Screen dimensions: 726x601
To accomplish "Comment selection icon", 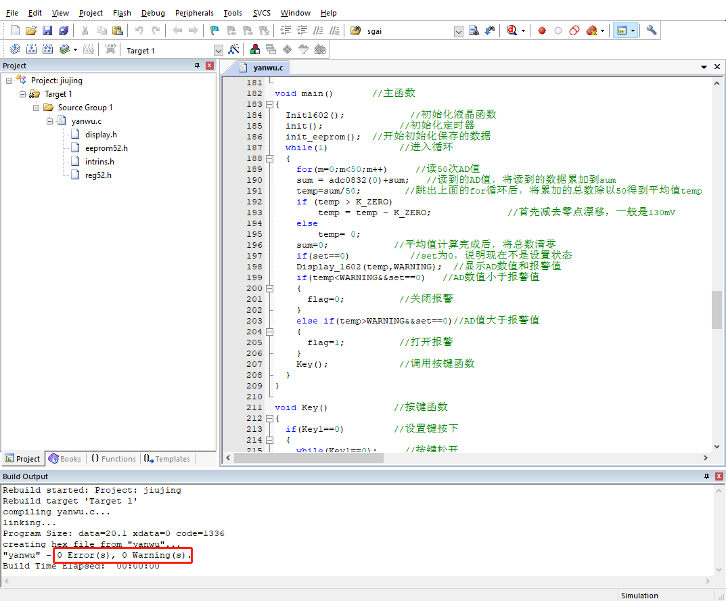I will pos(318,31).
